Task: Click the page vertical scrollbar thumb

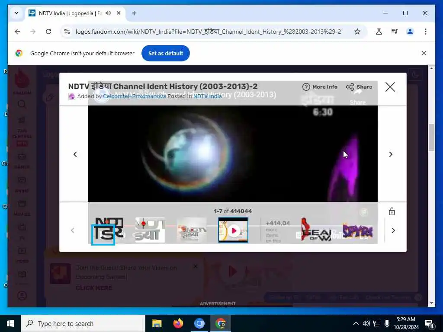Action: click(x=431, y=137)
